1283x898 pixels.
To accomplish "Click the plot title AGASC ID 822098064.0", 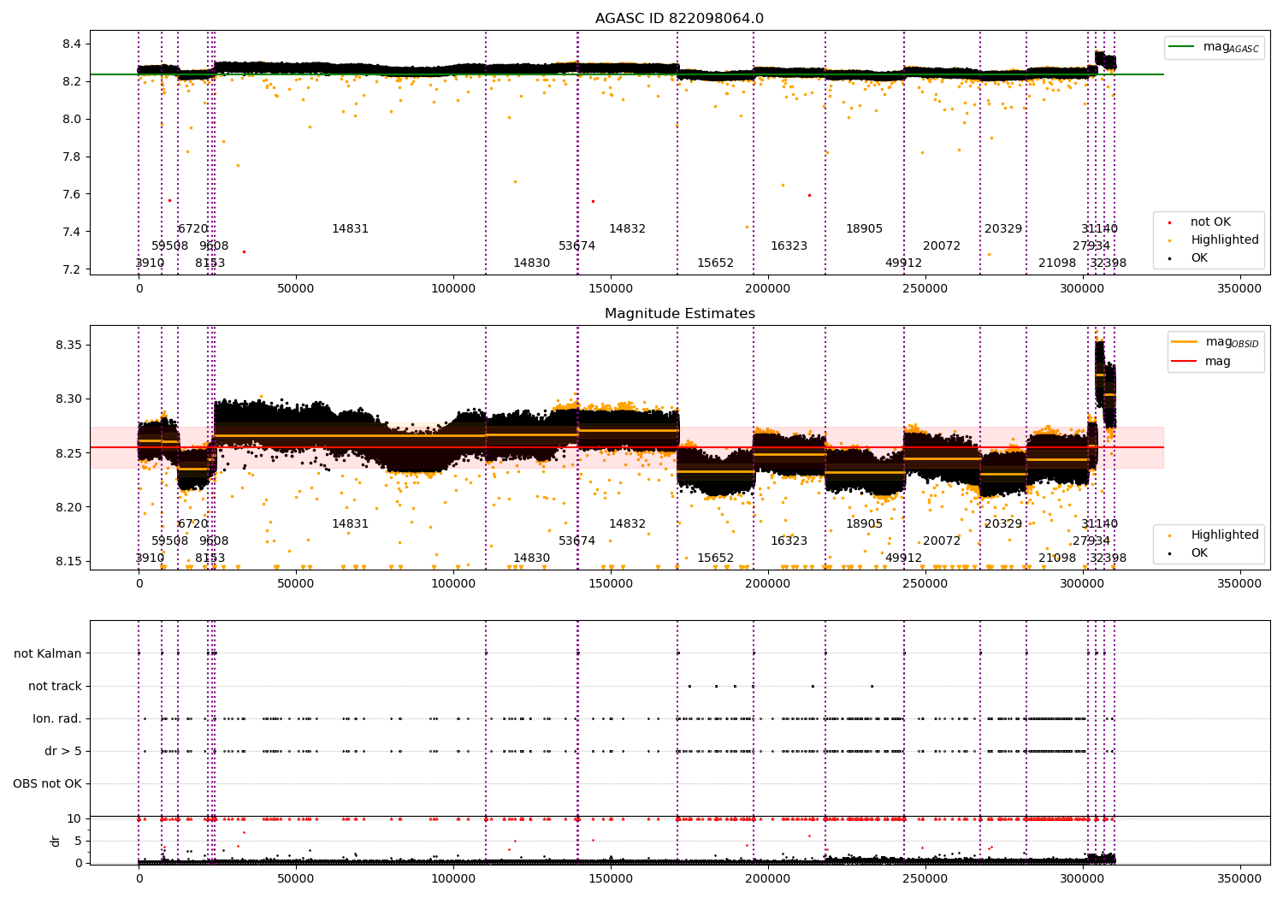I will click(679, 19).
